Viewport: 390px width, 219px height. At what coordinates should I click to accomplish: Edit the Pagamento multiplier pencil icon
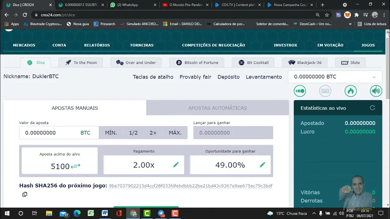176,165
